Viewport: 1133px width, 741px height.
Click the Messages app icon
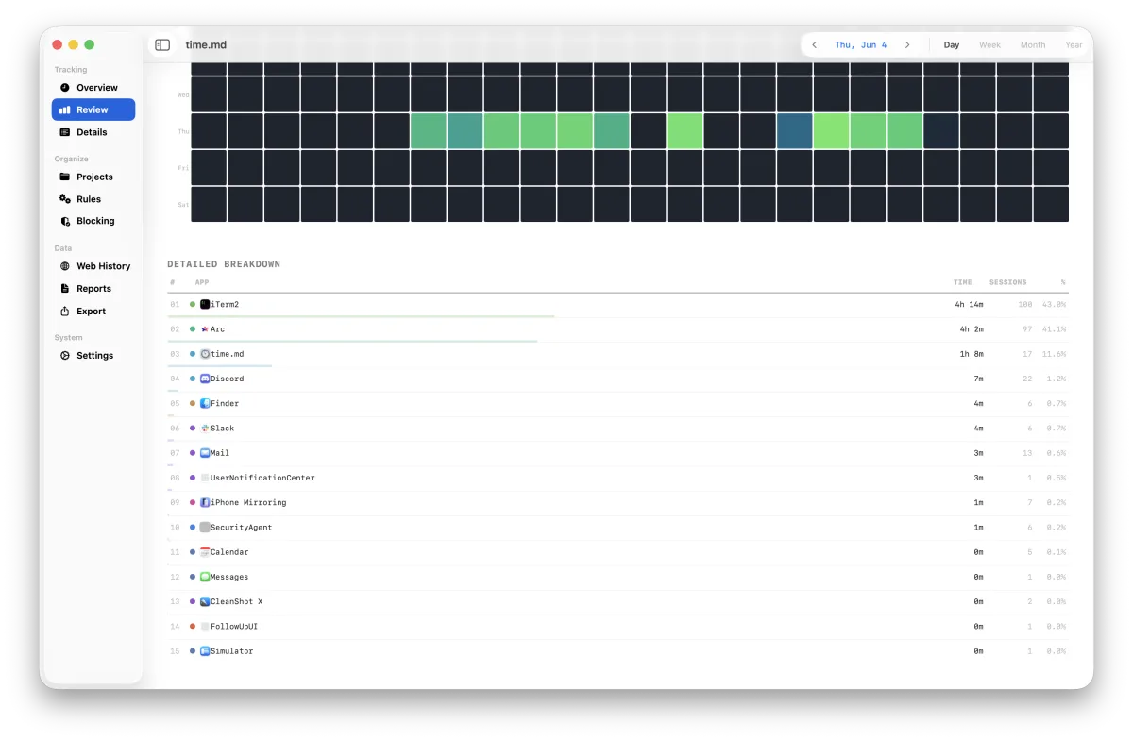click(205, 577)
